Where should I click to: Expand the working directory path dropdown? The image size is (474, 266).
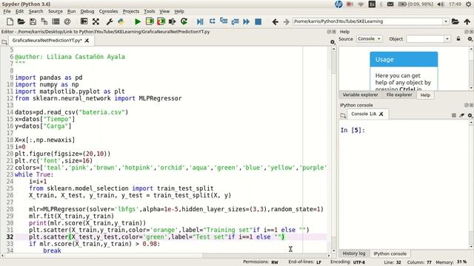click(x=446, y=21)
